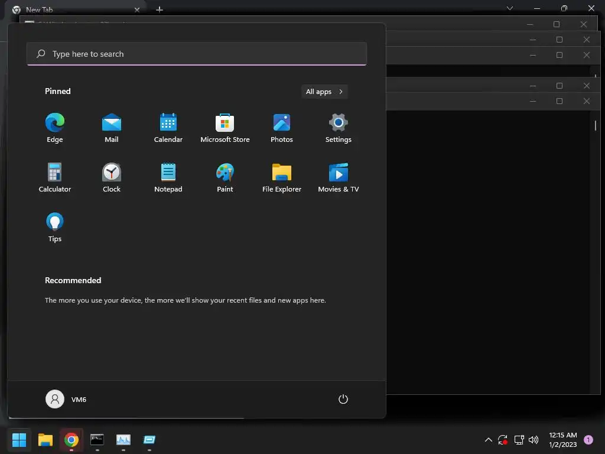Close the New Tab tab
Image resolution: width=605 pixels, height=454 pixels.
(137, 10)
